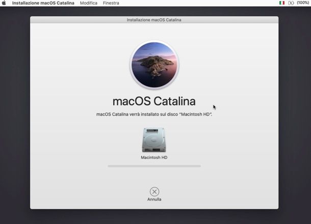Screen dimensions: 311x224
Task: Click the large macOS Catalina heading
Action: (x=154, y=101)
